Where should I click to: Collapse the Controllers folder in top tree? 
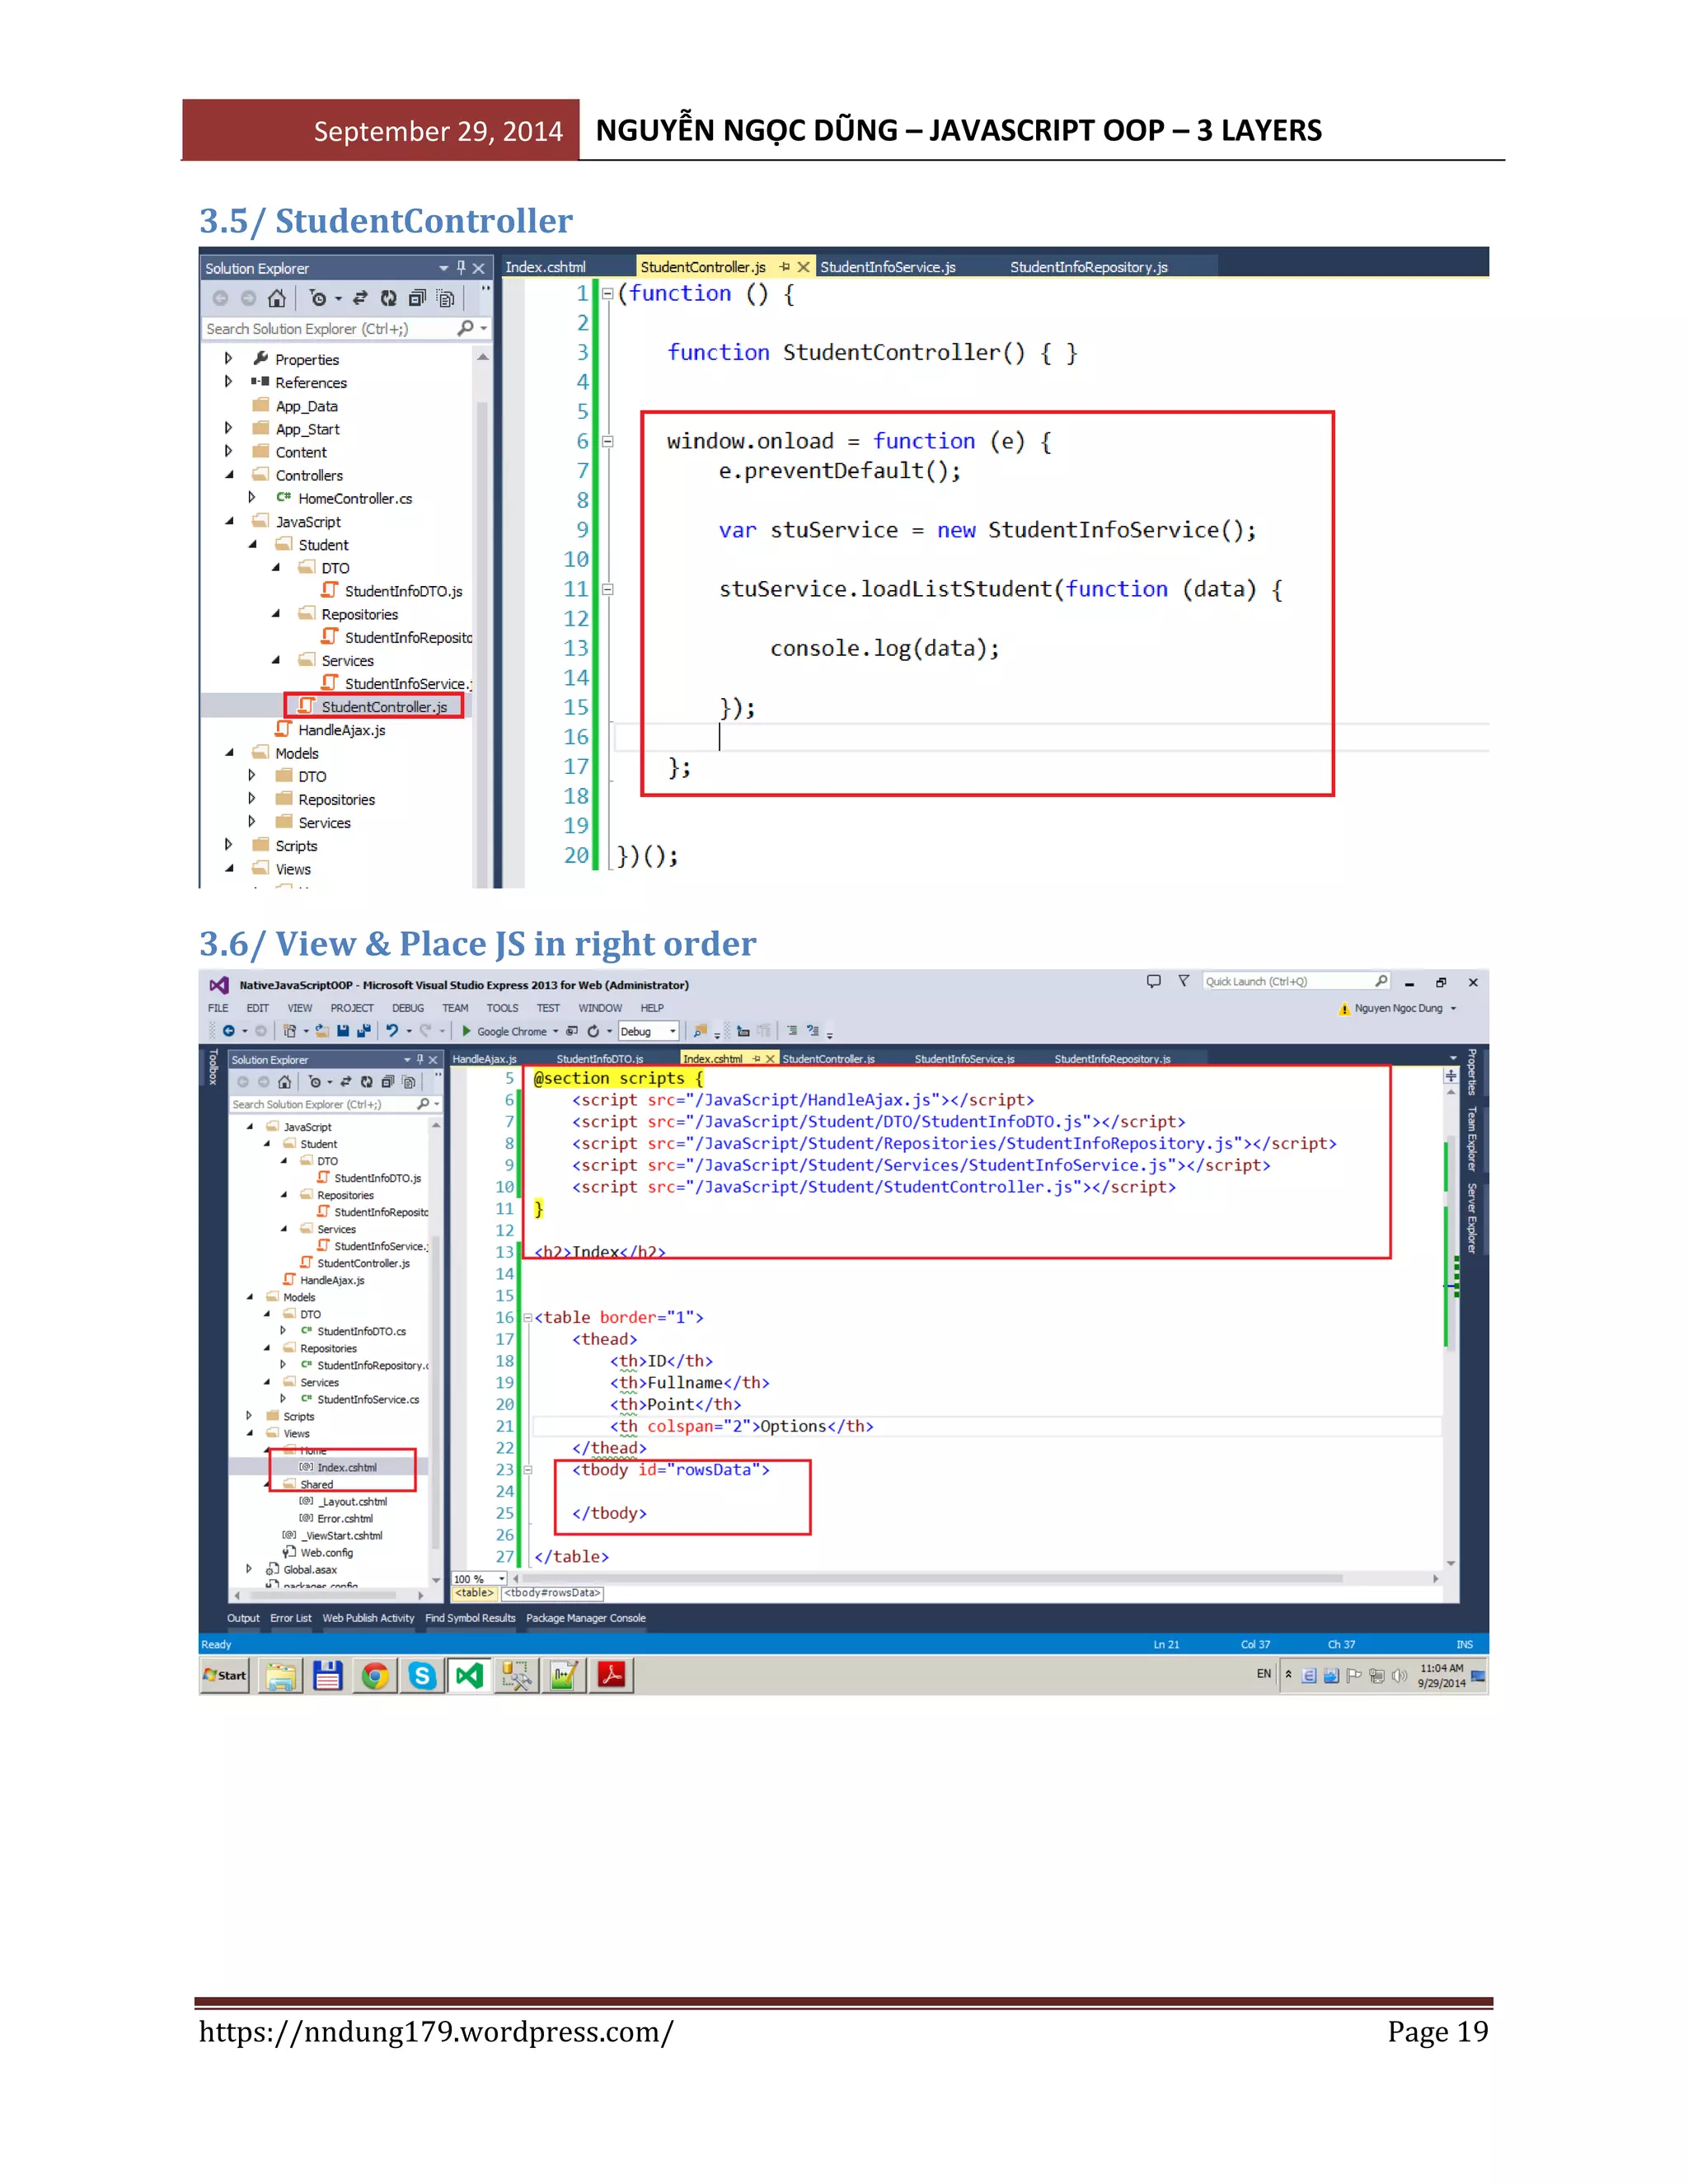coord(229,475)
